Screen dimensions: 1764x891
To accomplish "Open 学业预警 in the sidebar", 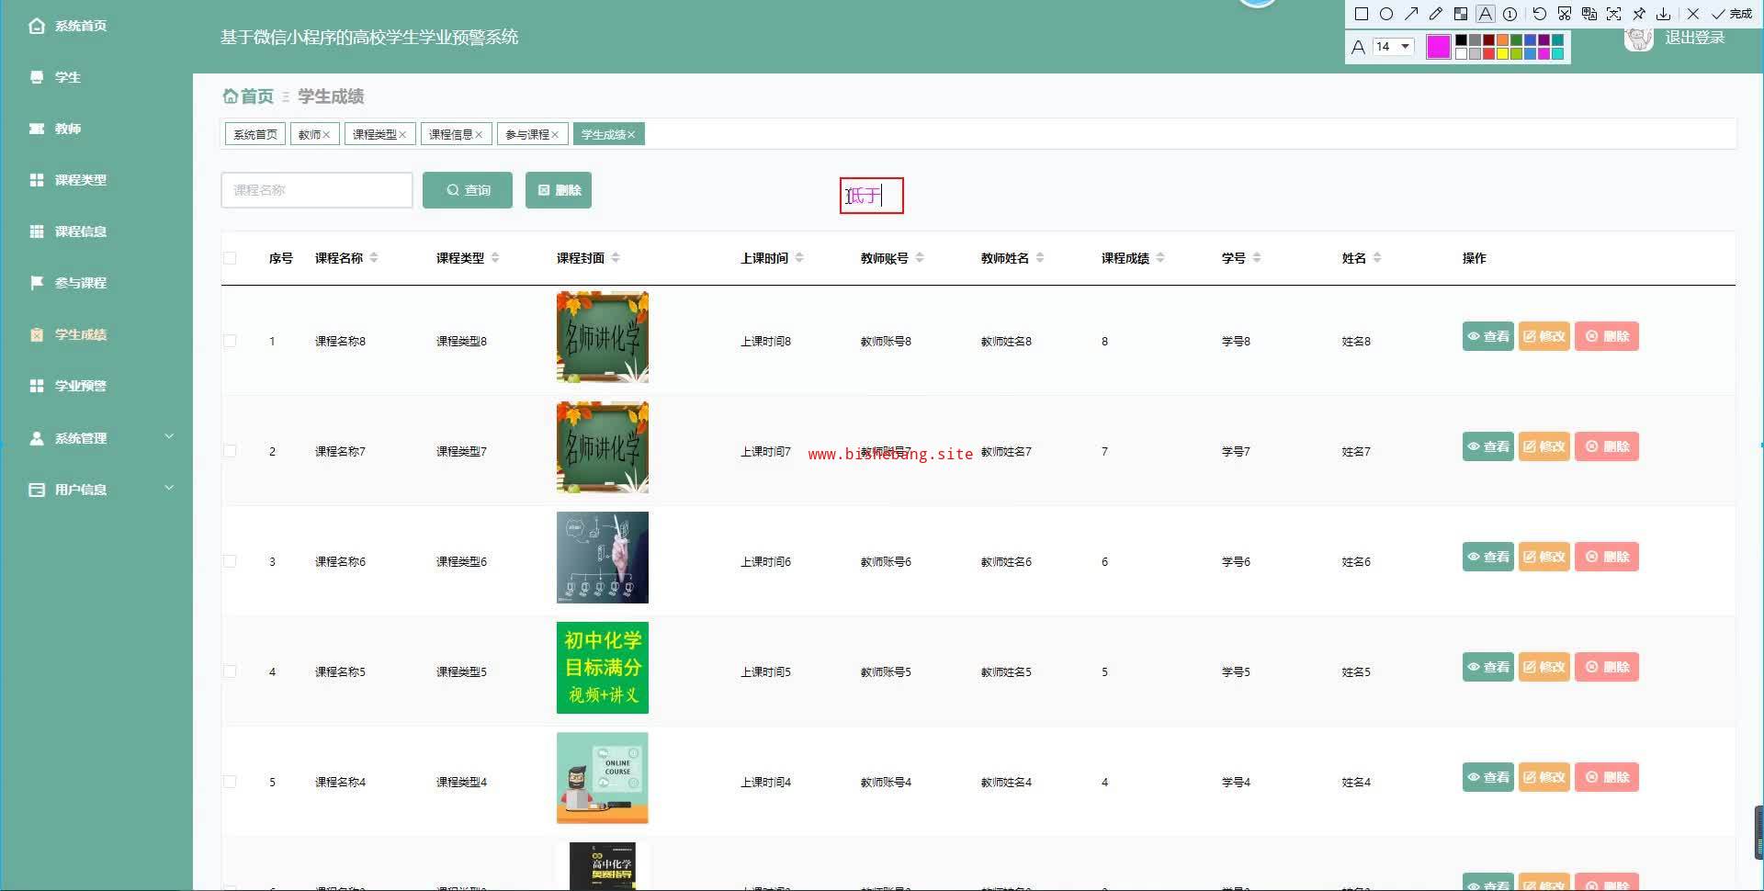I will coord(81,386).
